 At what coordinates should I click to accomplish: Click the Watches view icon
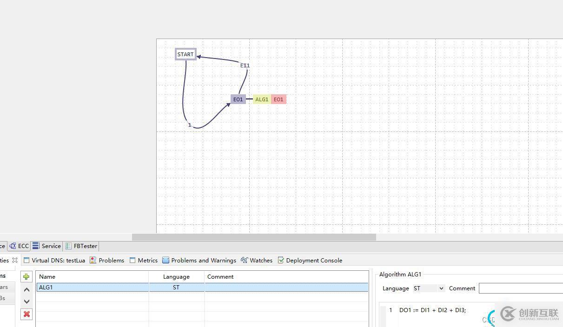click(x=244, y=261)
